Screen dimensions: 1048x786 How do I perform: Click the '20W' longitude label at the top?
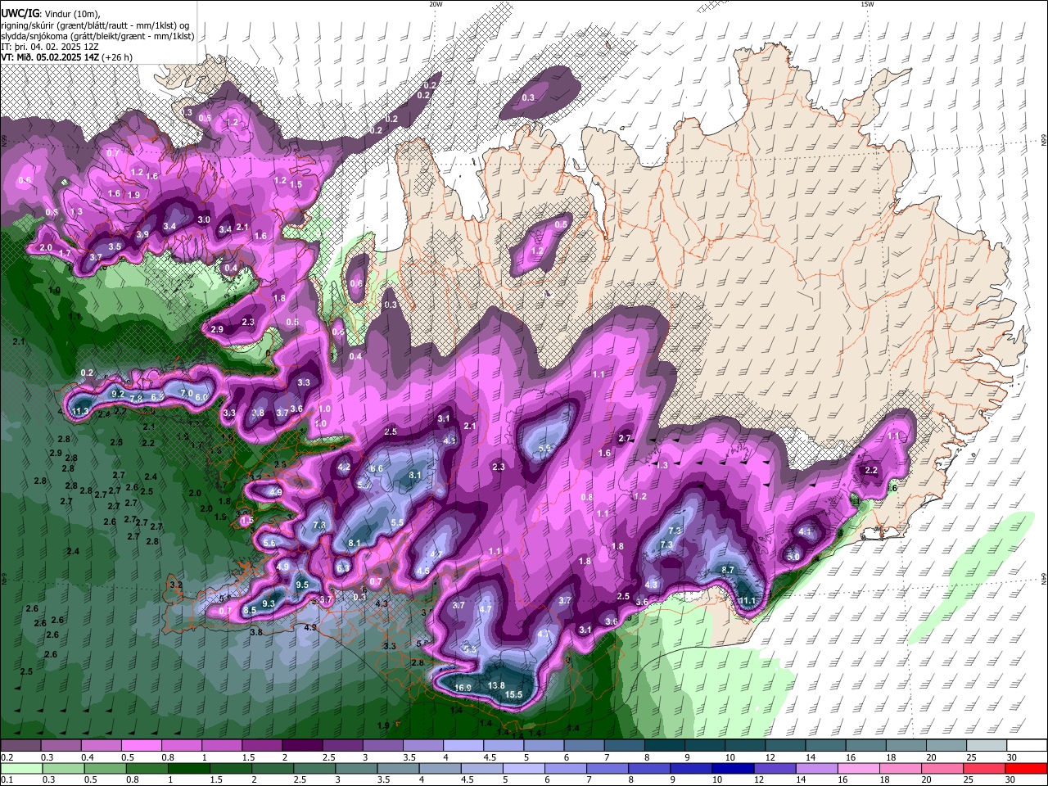pyautogui.click(x=436, y=4)
